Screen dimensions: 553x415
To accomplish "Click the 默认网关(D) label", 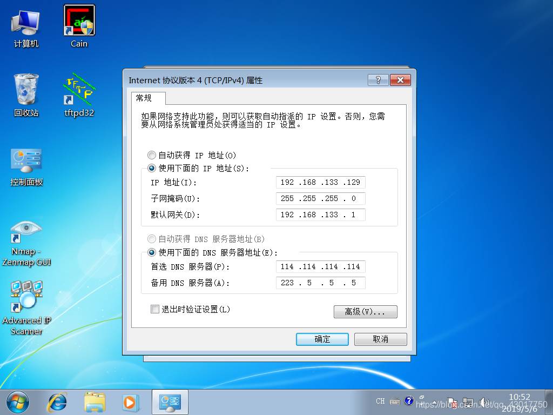I will coord(176,215).
